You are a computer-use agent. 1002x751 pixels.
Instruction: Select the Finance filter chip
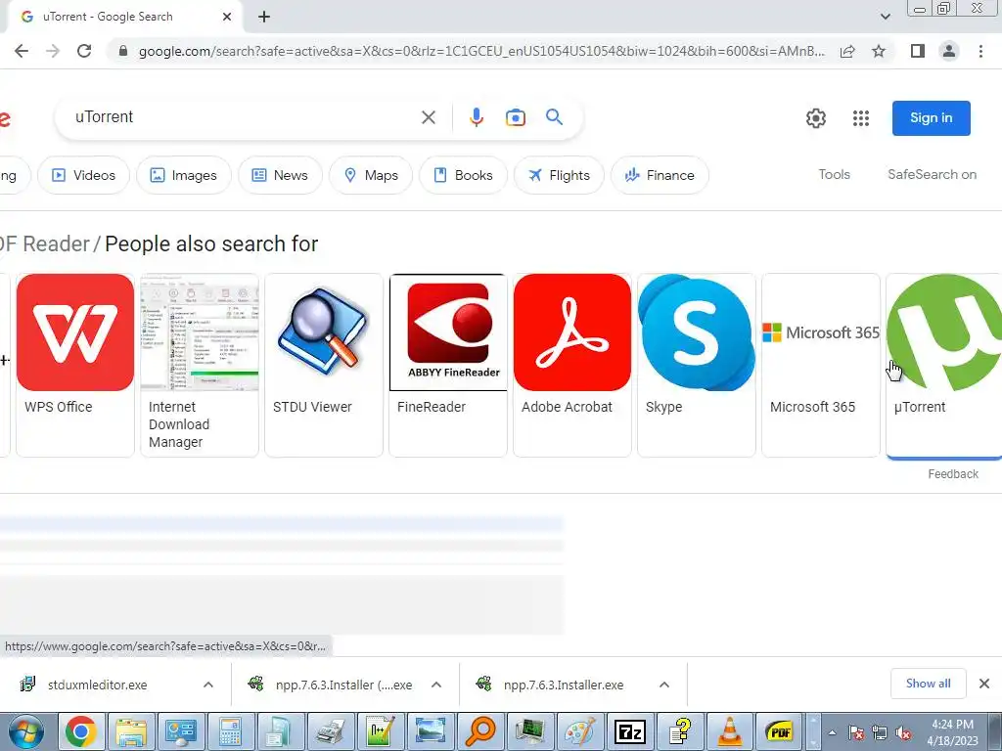(x=660, y=175)
